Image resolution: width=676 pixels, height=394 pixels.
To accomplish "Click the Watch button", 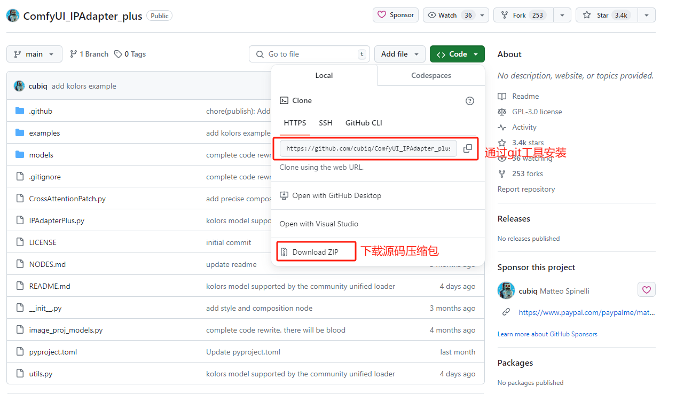I will click(x=449, y=15).
